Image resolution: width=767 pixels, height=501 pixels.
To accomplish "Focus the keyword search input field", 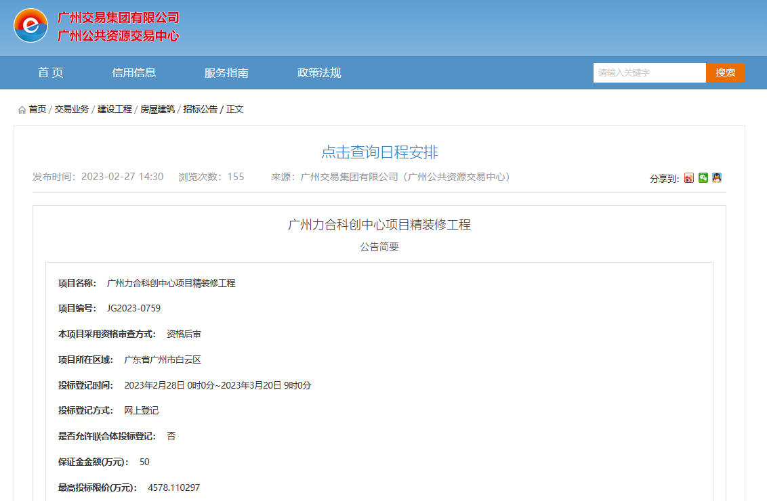I will 649,73.
